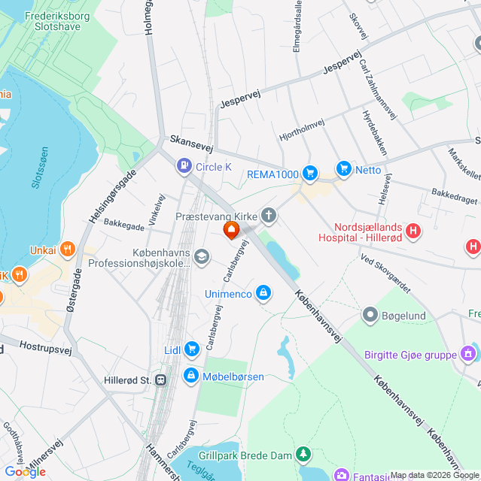This screenshot has width=481, height=481.
Task: Click the Google logo link
Action: 26,472
